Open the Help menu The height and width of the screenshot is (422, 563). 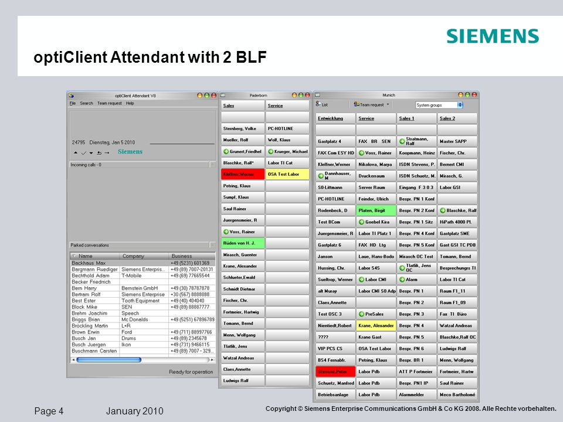click(x=130, y=103)
